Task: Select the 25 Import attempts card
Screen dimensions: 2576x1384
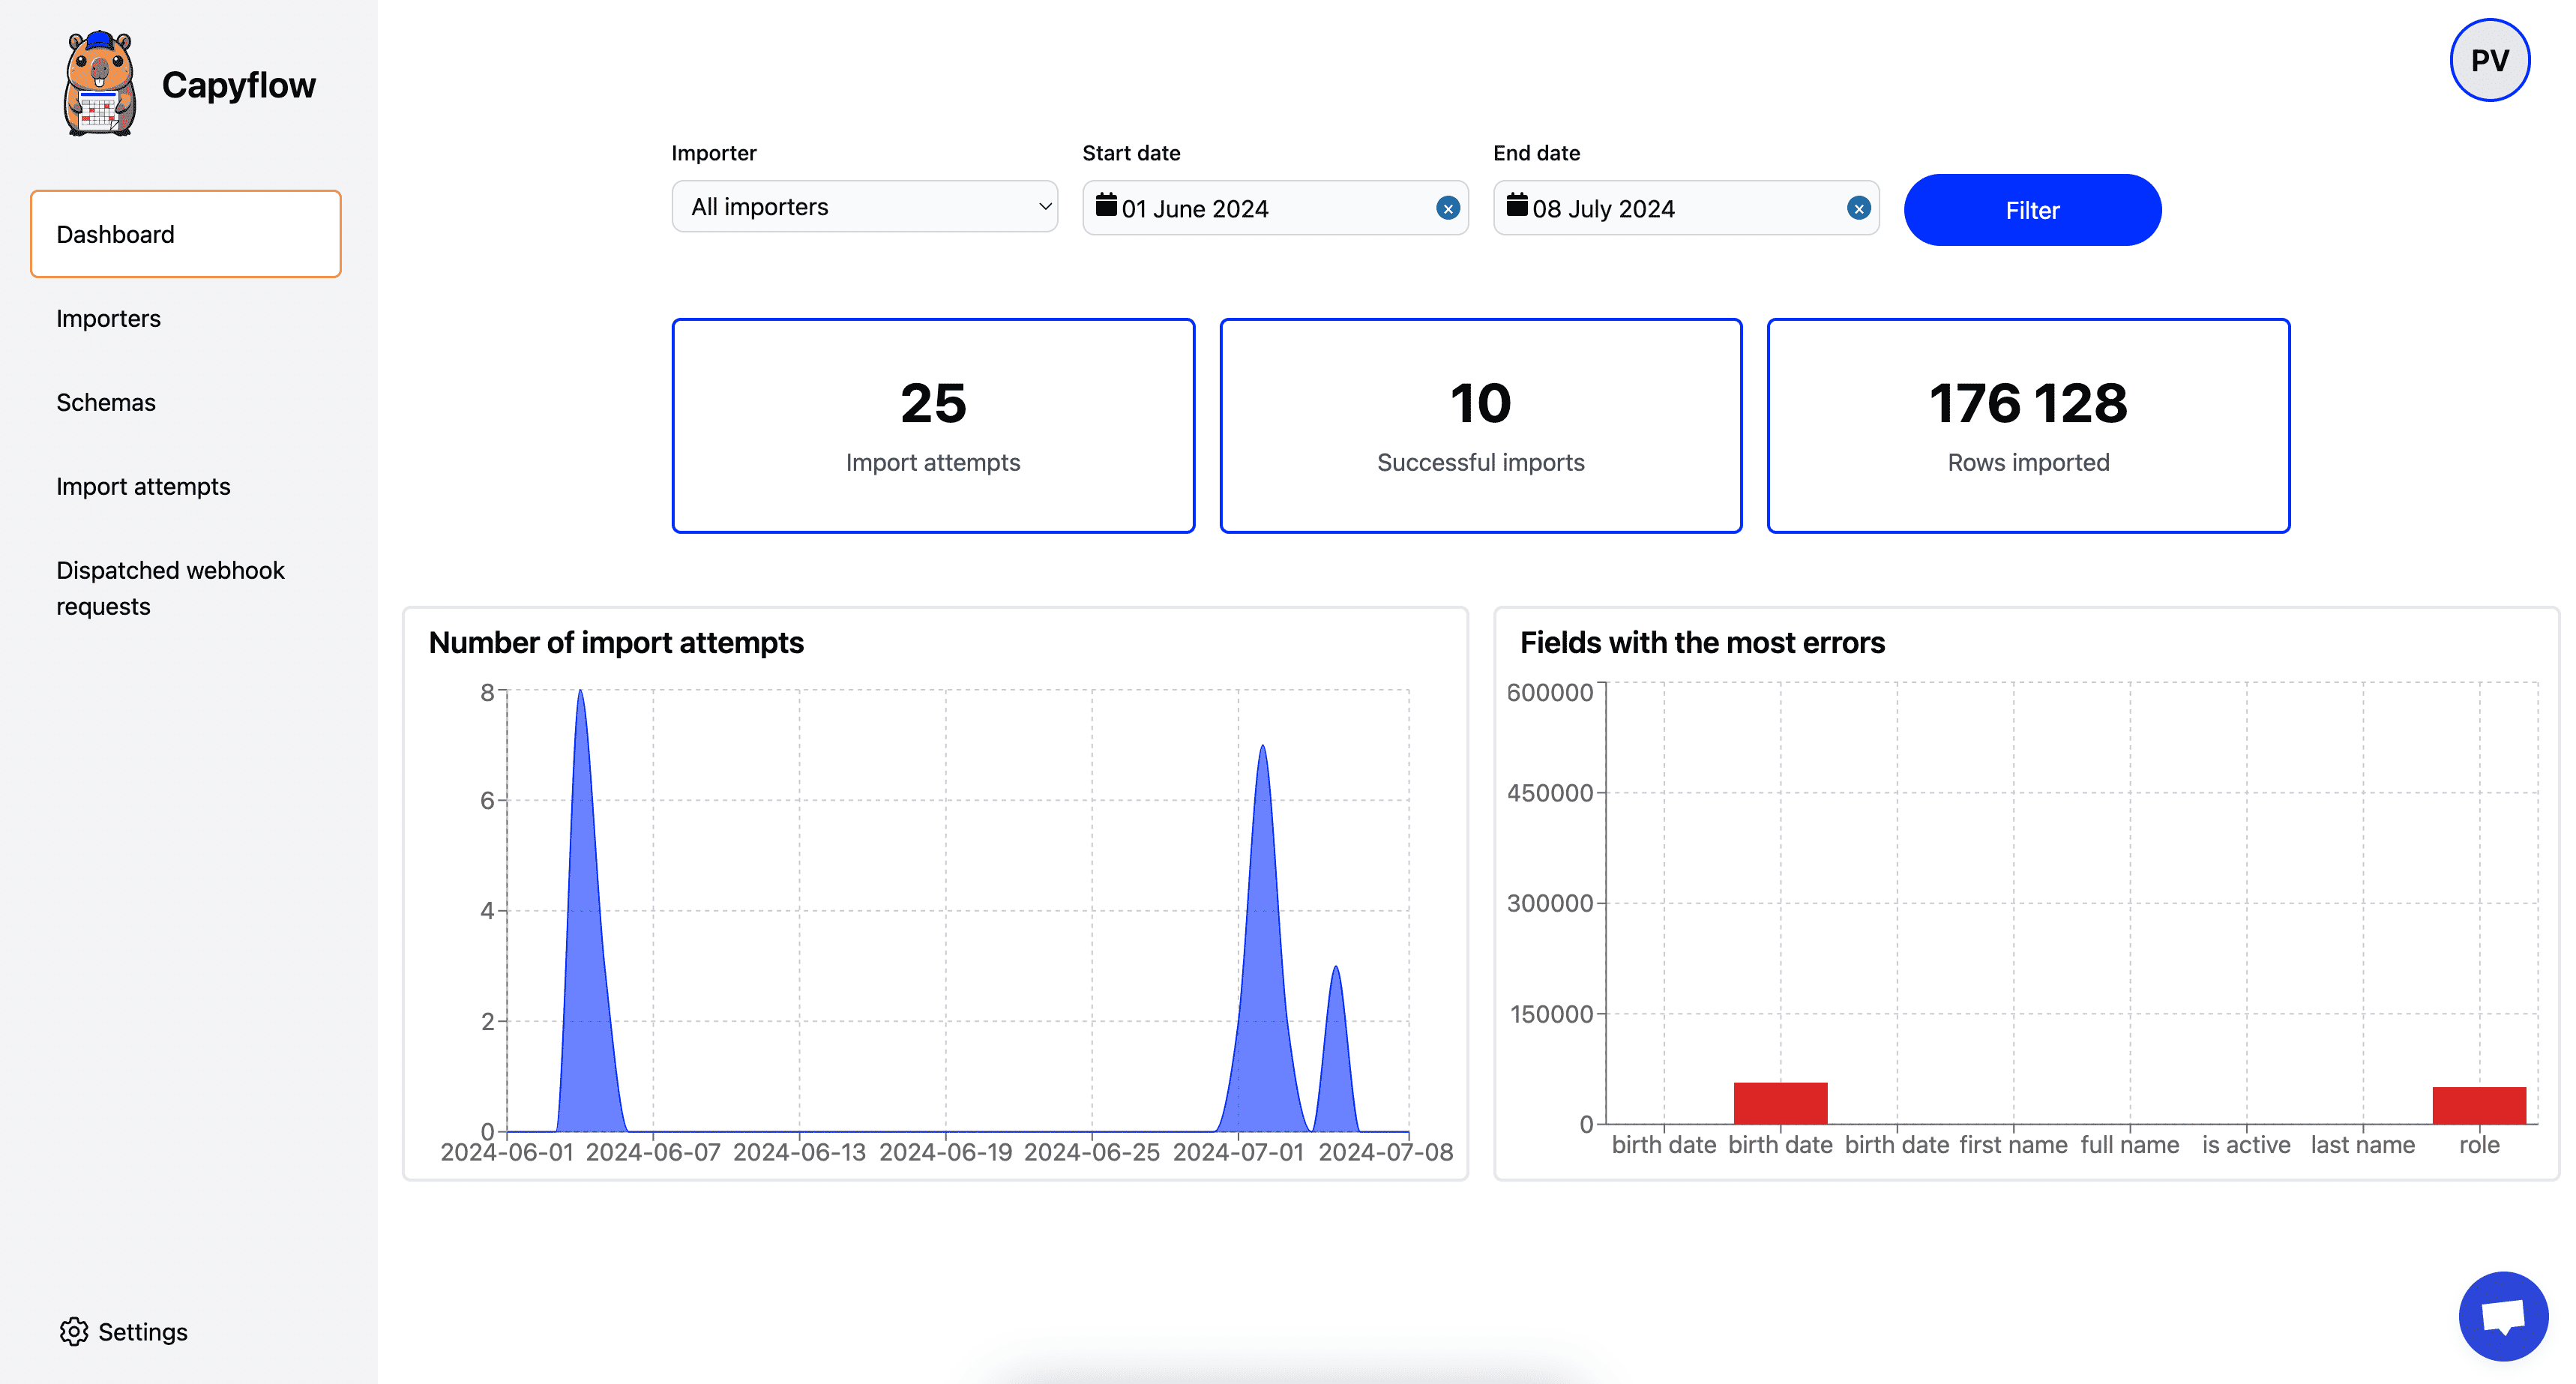Action: click(933, 426)
